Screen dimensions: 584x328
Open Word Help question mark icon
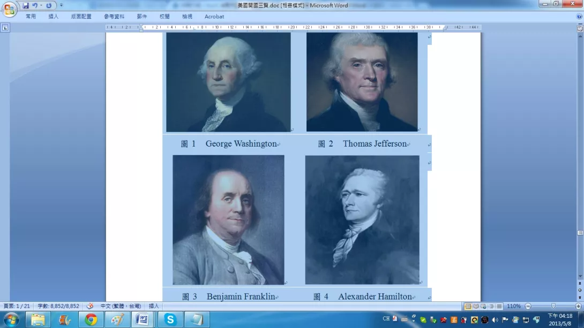click(579, 17)
